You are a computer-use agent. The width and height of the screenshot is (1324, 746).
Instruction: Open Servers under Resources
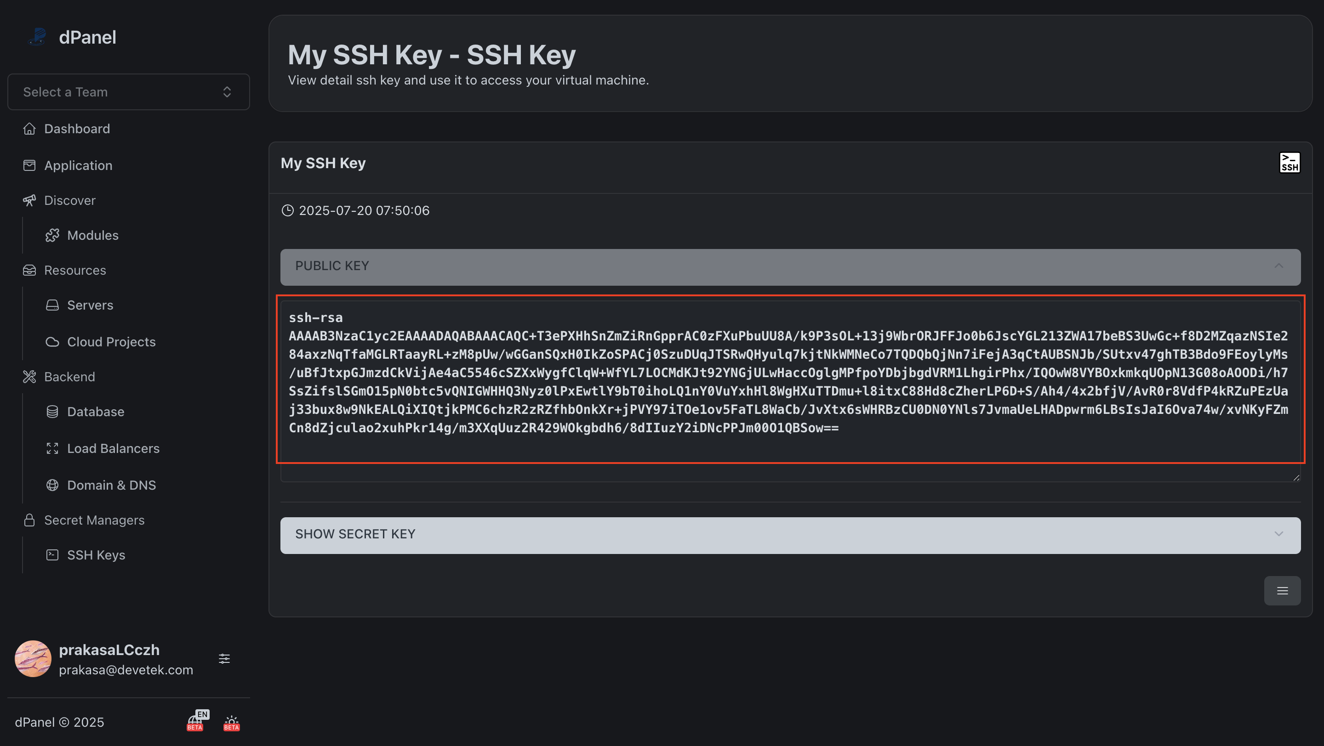[x=90, y=305]
